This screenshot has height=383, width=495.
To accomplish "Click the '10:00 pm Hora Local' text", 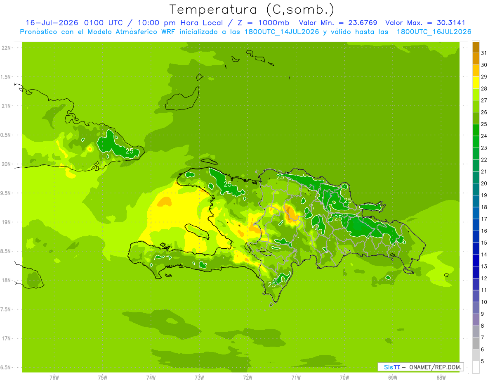I will point(181,23).
